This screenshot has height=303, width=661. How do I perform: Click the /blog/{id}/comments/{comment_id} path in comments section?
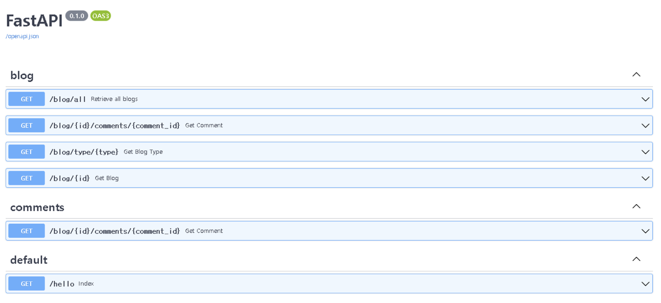coord(114,231)
